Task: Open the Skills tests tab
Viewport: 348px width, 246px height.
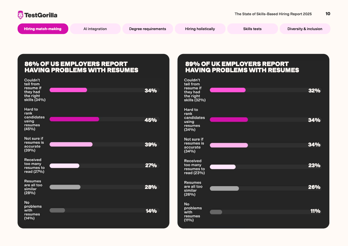Action: coord(252,29)
